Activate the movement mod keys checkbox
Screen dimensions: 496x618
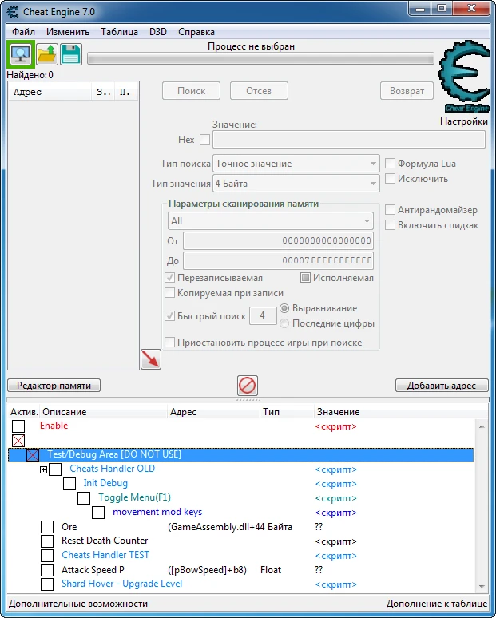98,513
